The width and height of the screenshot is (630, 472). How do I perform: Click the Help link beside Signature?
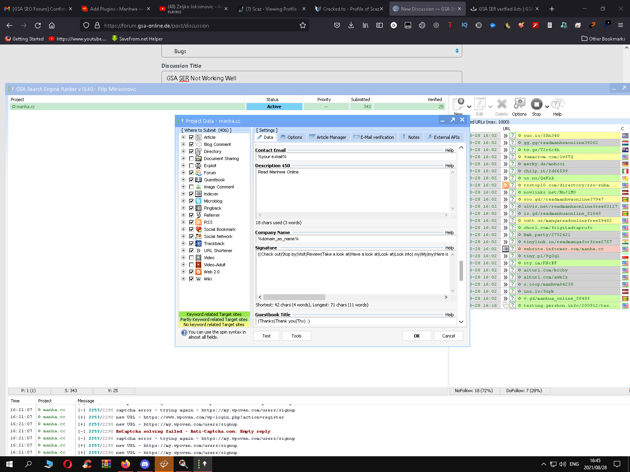point(450,248)
